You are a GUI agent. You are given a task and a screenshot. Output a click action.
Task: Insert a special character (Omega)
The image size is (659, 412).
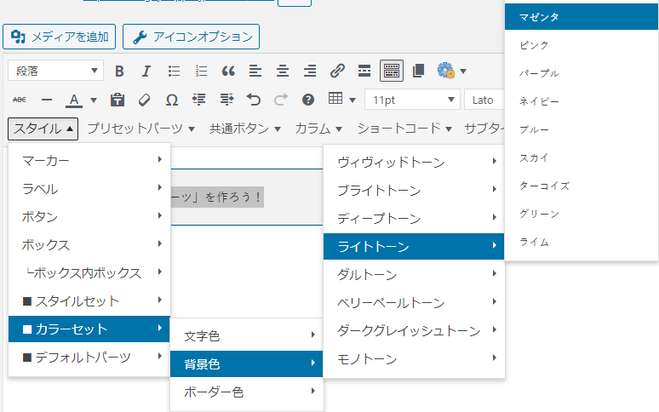(x=171, y=100)
